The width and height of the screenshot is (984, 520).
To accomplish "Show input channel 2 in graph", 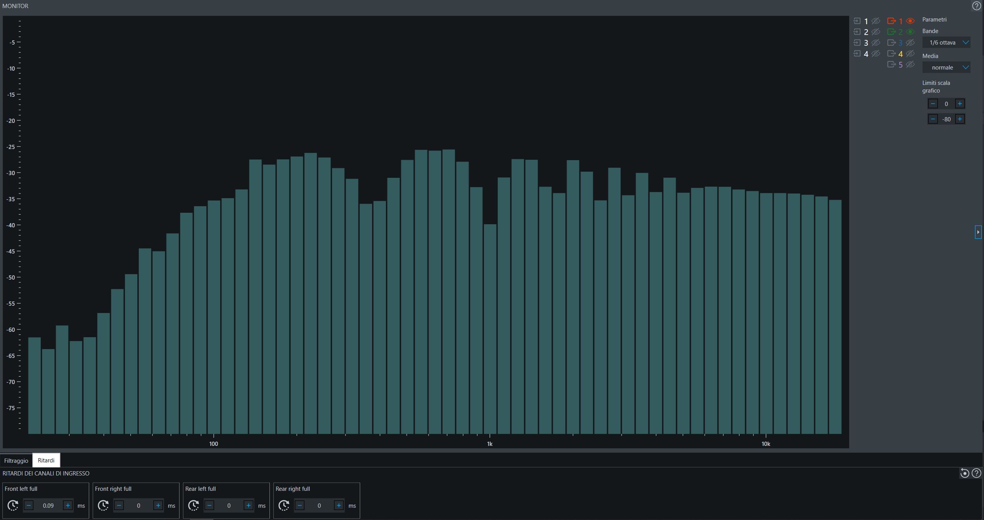I will [876, 32].
